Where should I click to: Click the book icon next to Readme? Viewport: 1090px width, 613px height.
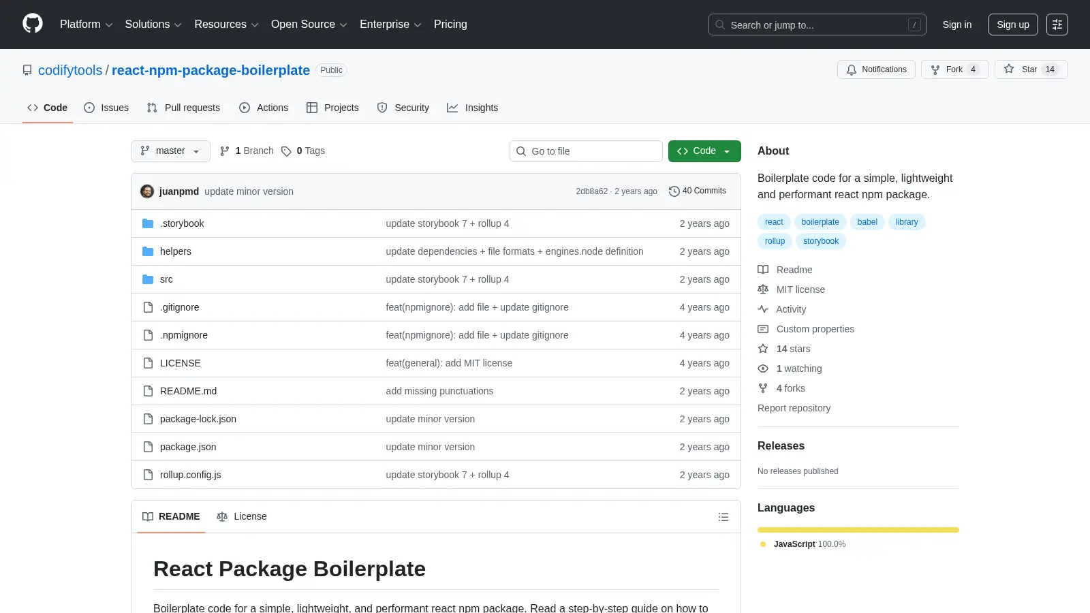[763, 270]
